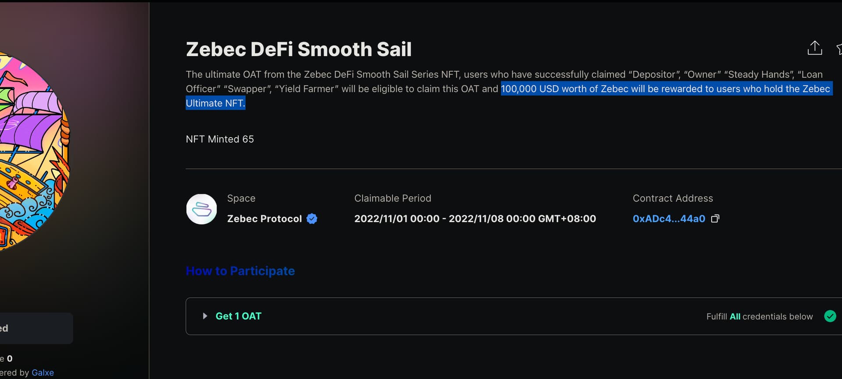Click the favorite star icon at right edge
842x379 pixels.
pos(838,49)
